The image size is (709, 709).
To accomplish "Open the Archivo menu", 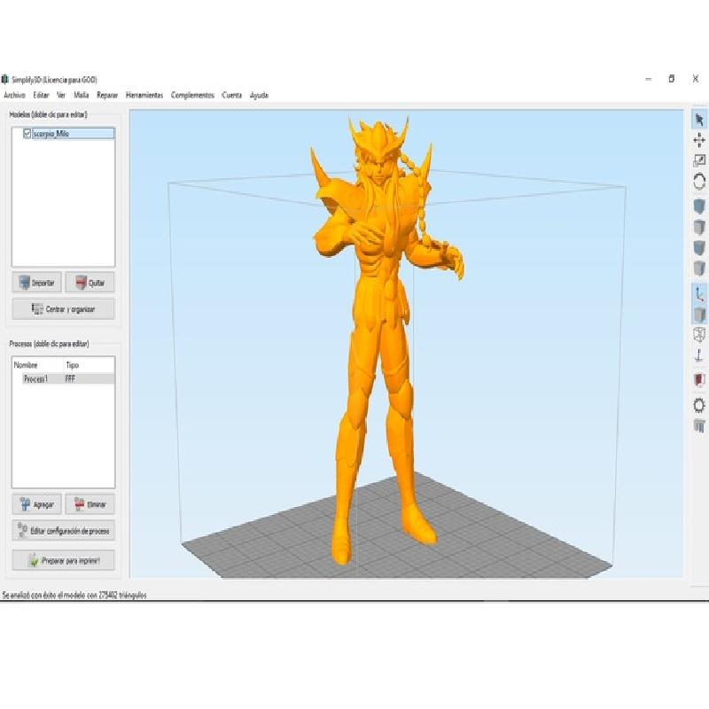I will 14,95.
